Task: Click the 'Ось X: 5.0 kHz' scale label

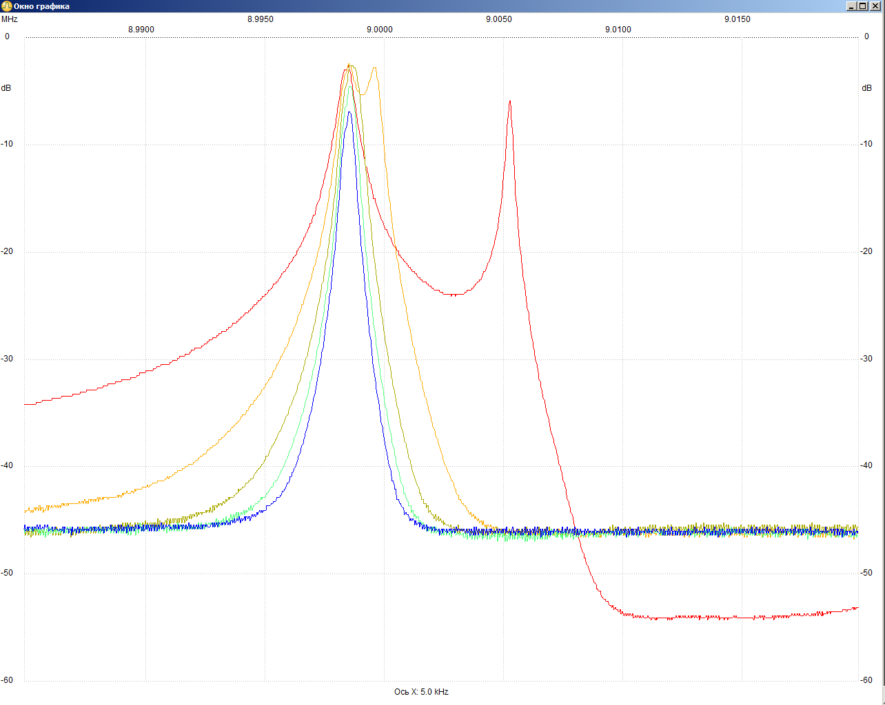Action: [x=421, y=692]
